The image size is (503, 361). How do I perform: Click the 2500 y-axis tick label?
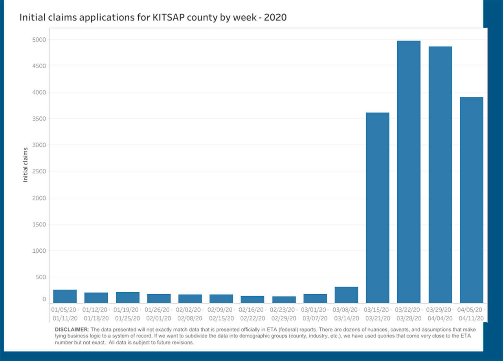click(x=39, y=171)
